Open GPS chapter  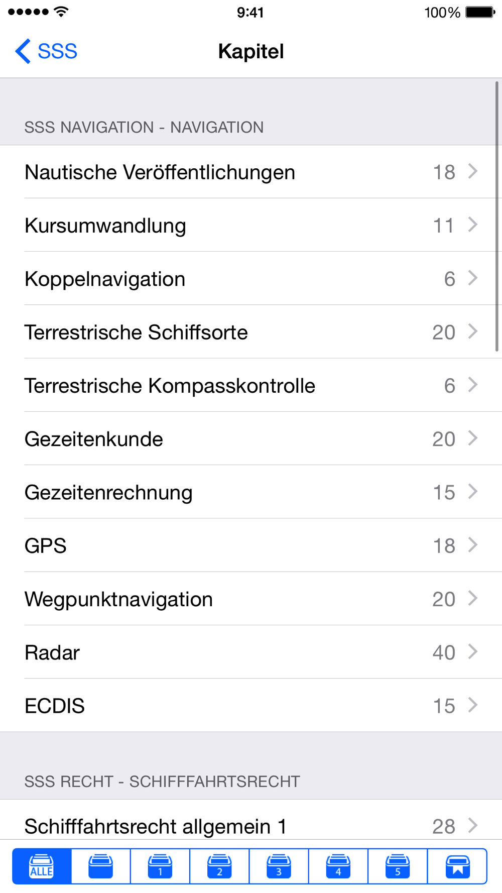[x=251, y=545]
